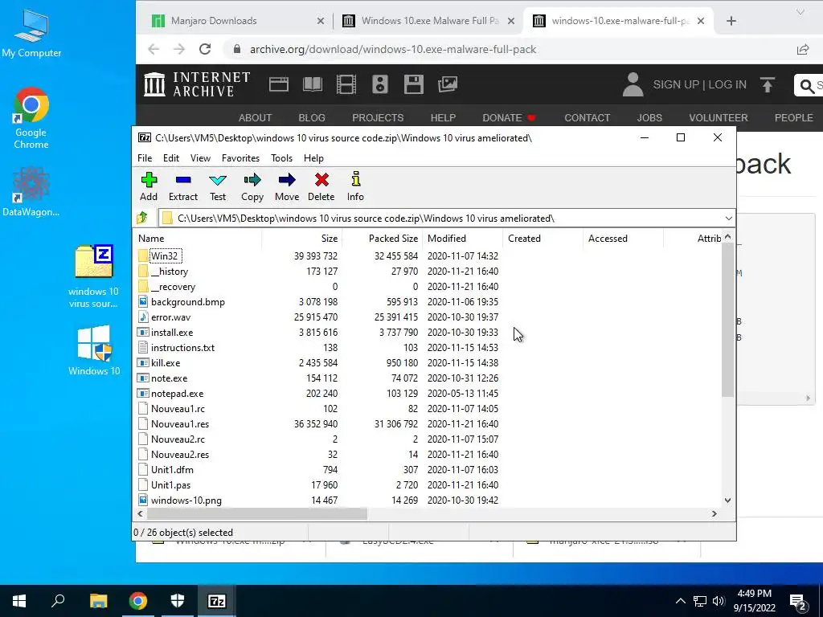
Task: Click the Add toolbar icon in 7-Zip
Action: pos(149,186)
